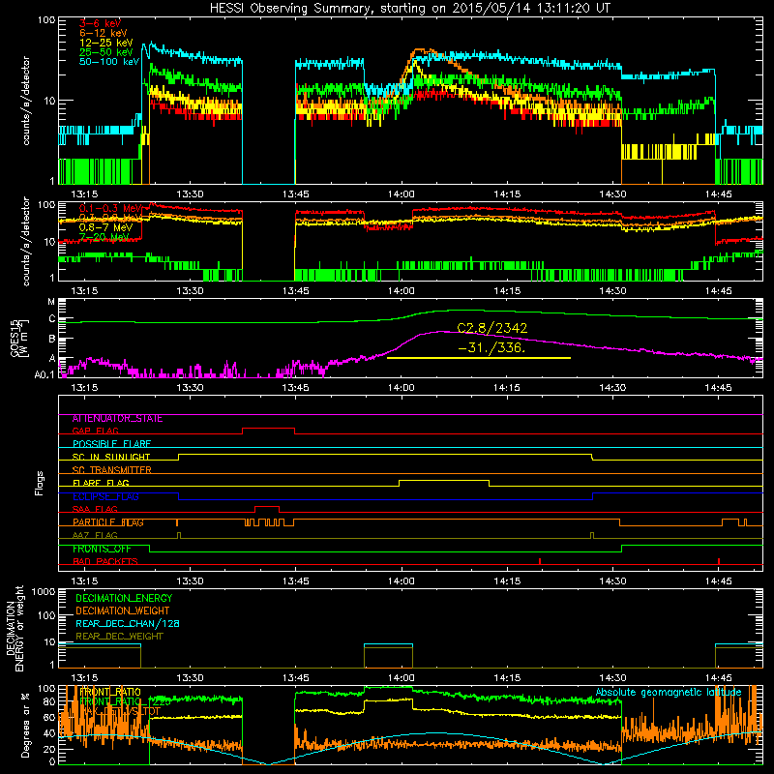Click the Flags vertical axis title

[x=40, y=483]
